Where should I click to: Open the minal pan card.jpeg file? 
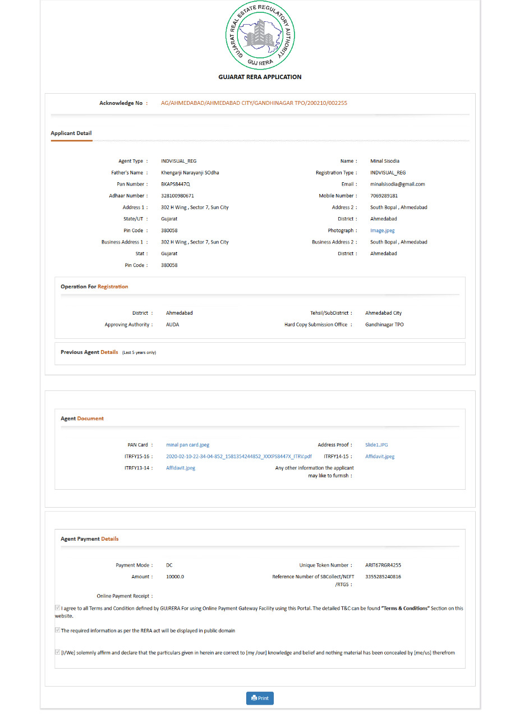tap(187, 445)
